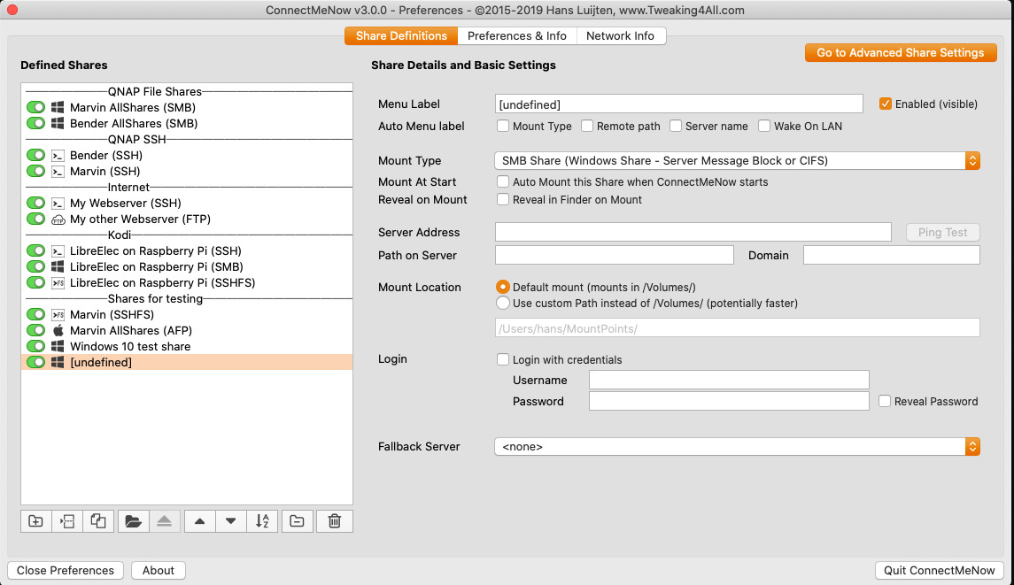1014x585 pixels.
Task: Check the Reveal Password checkbox
Action: 884,402
